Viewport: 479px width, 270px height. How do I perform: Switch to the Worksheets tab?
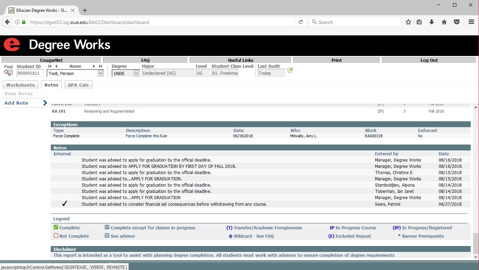(21, 85)
